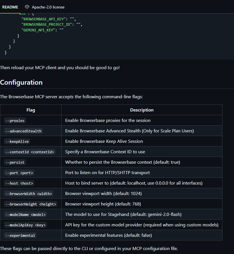Click the Description column header
This screenshot has height=254, width=234.
click(142, 110)
